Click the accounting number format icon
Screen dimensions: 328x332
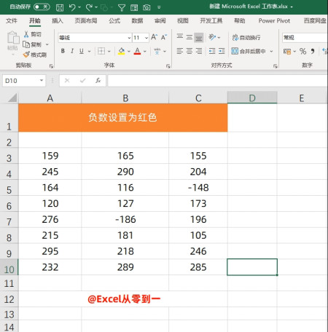(287, 51)
